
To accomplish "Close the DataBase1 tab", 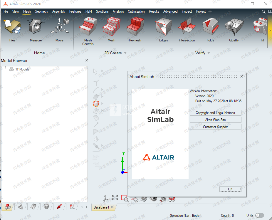I will pyautogui.click(x=112, y=207).
